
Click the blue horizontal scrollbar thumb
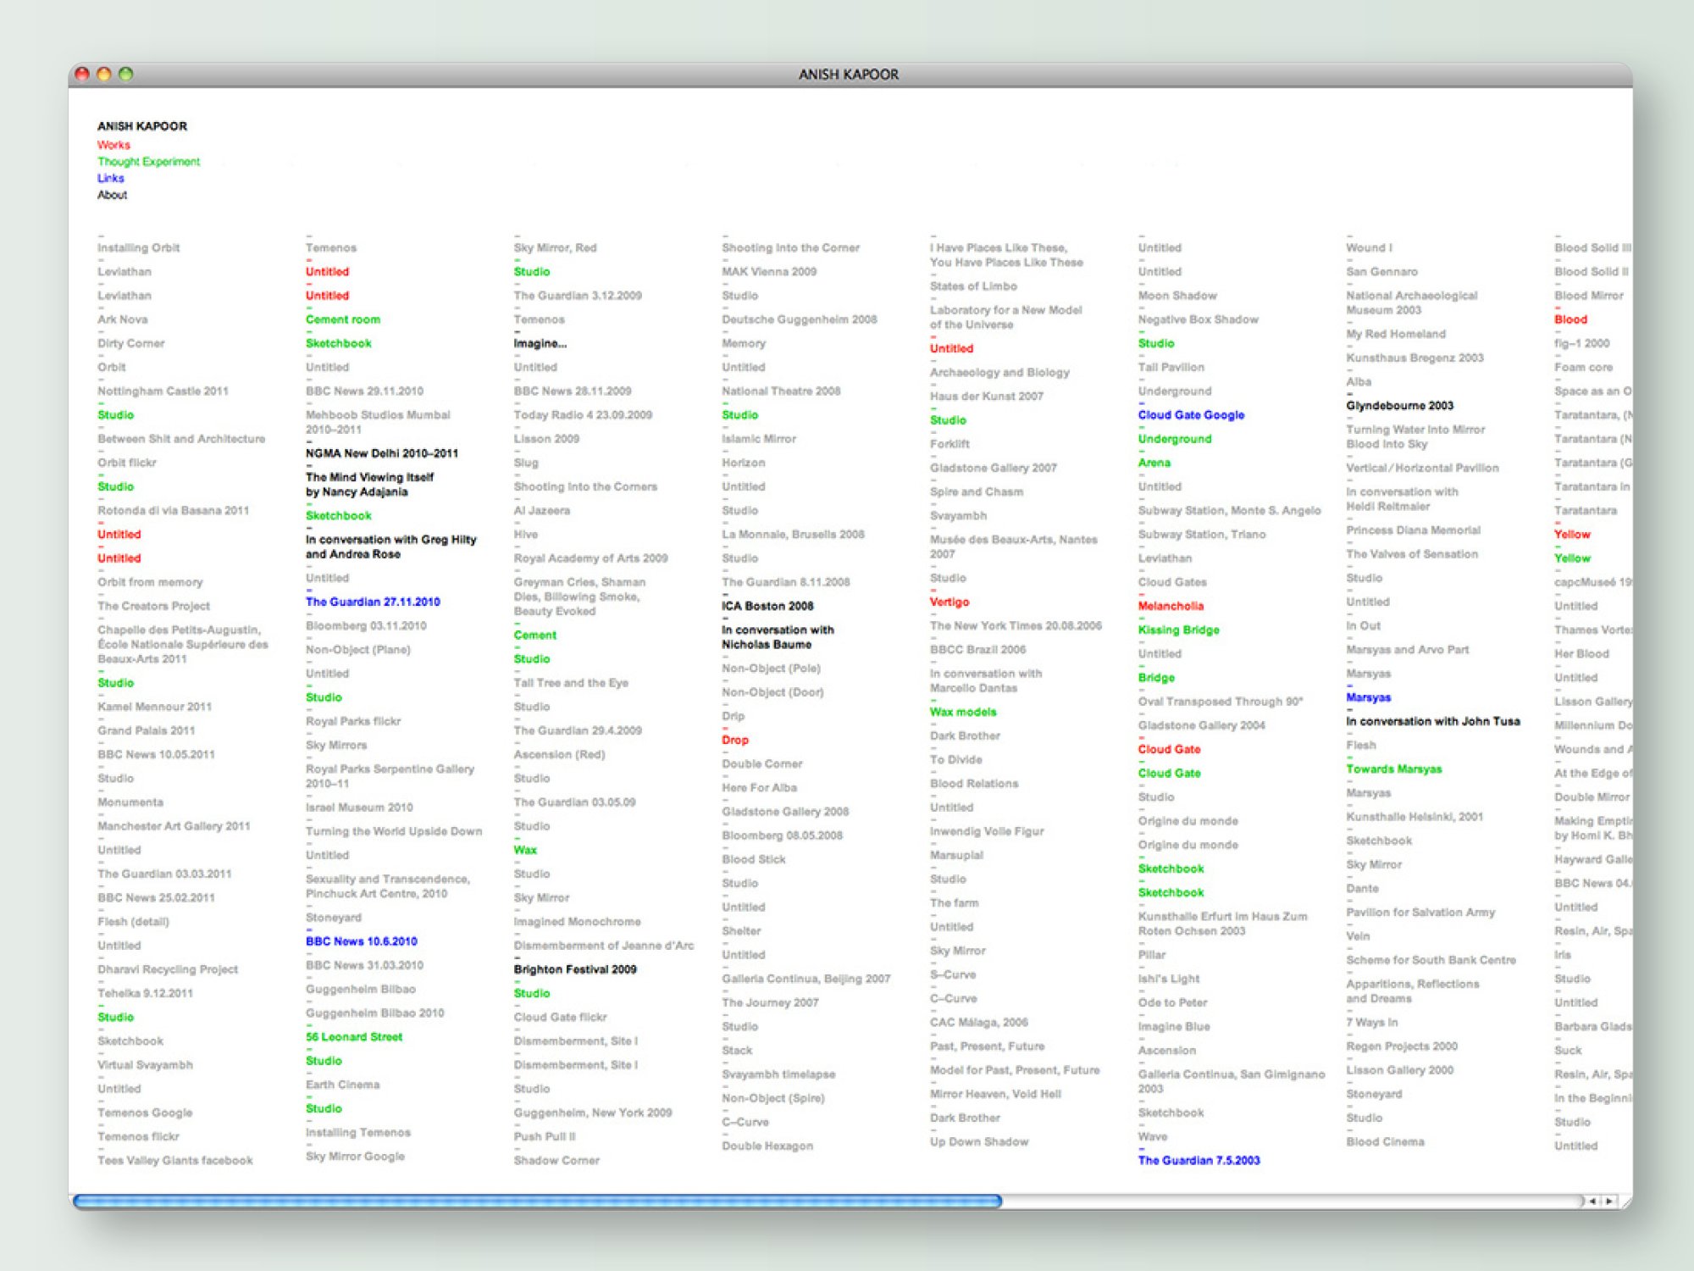pyautogui.click(x=538, y=1201)
